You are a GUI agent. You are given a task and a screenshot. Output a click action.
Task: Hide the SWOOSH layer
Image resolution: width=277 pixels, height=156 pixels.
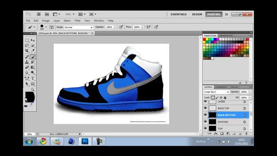(205, 122)
